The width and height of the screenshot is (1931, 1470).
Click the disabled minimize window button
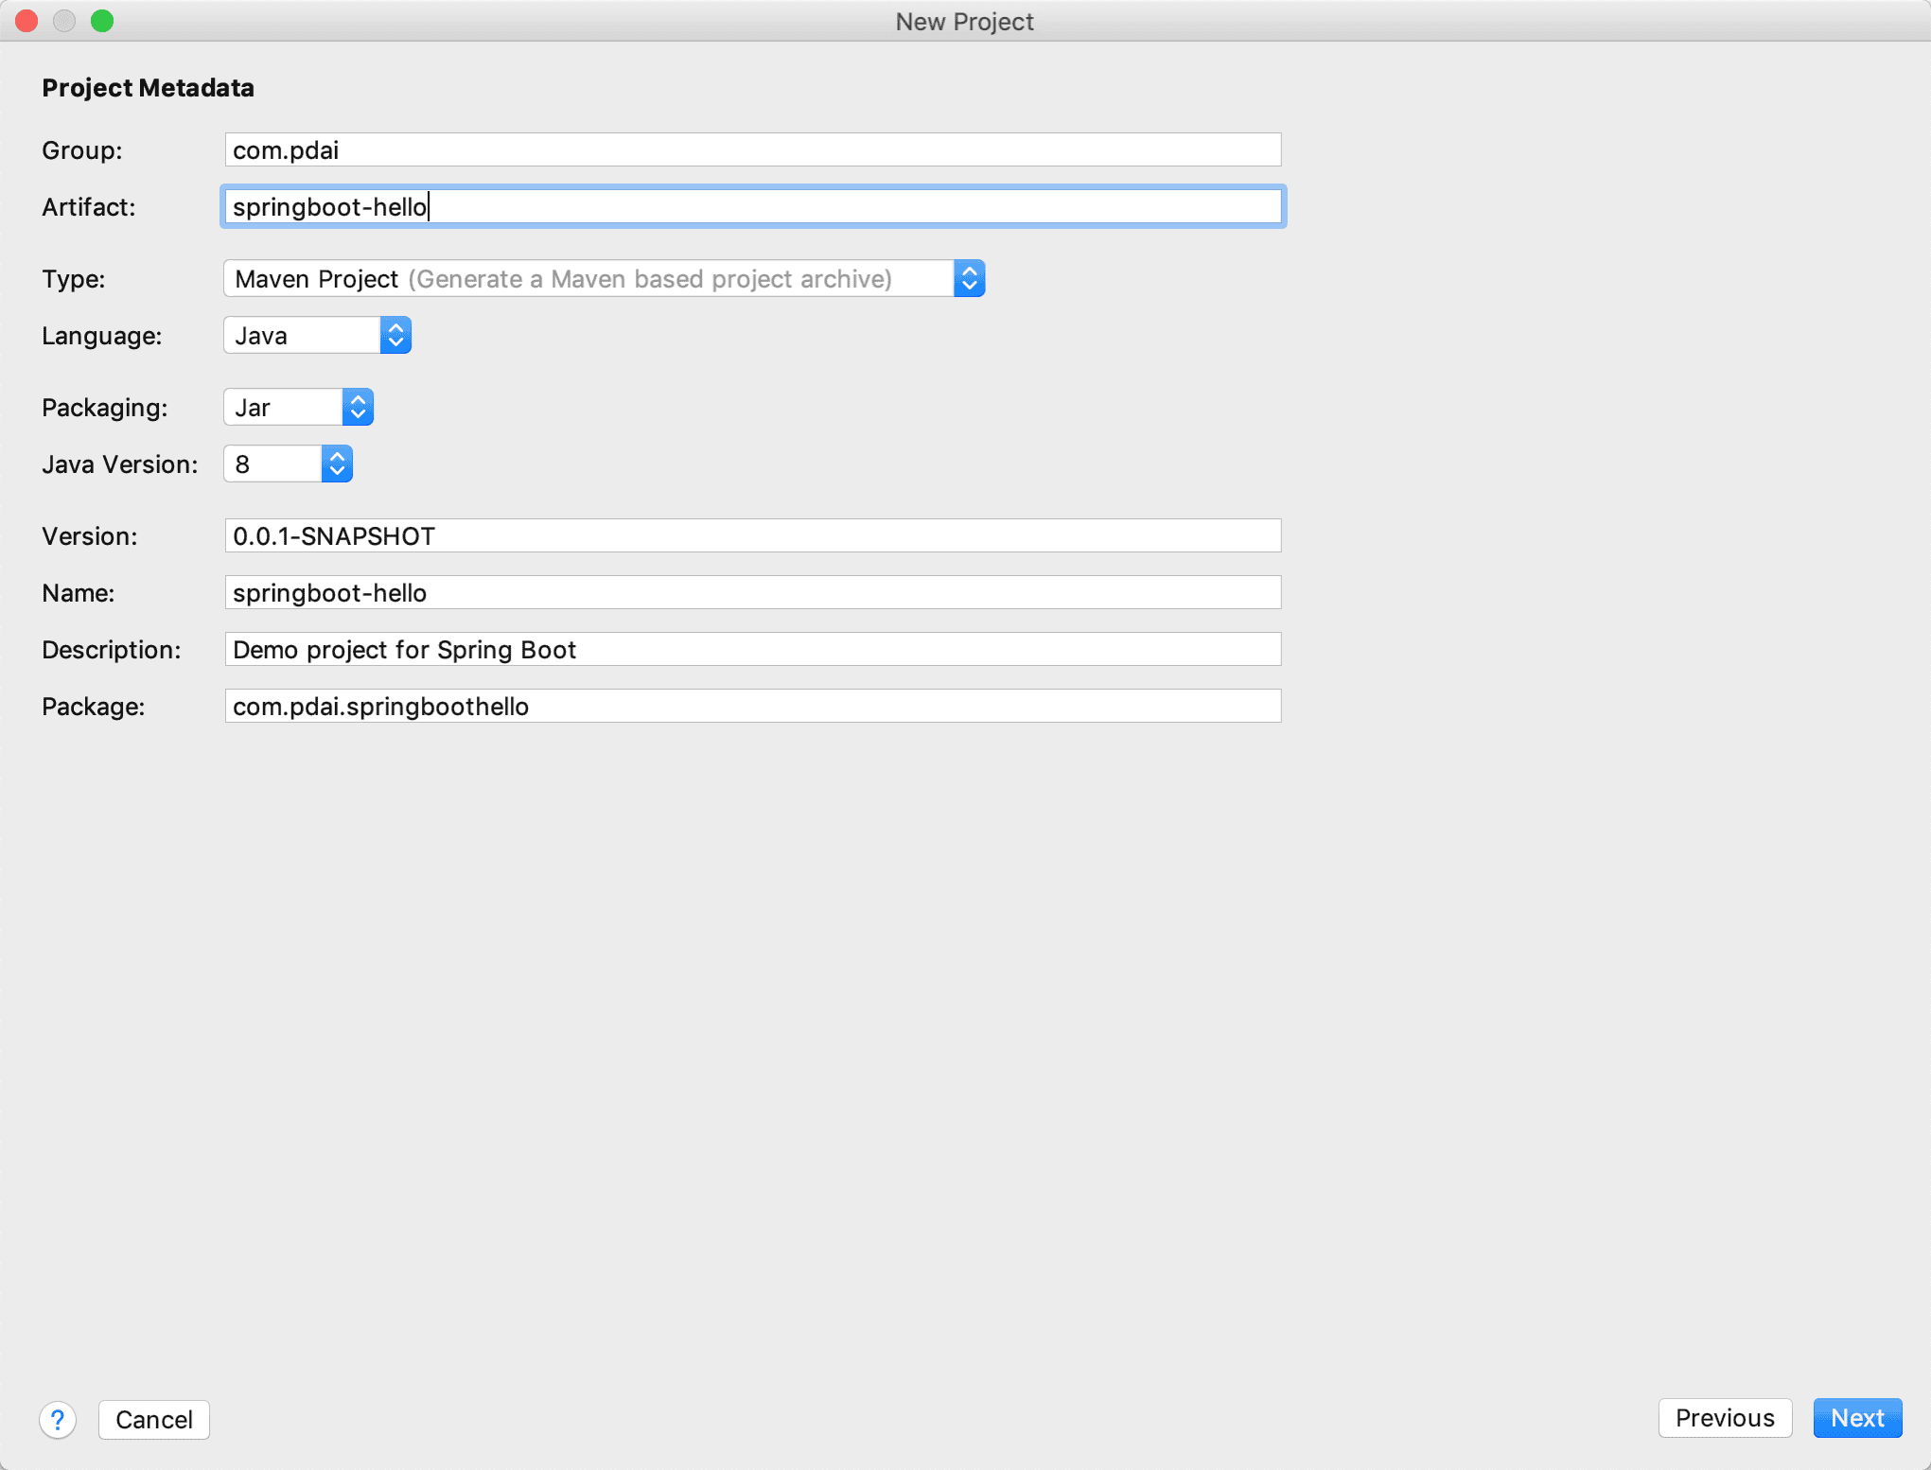[64, 21]
